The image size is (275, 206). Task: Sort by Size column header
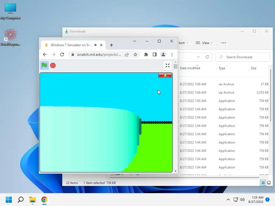coord(254,68)
